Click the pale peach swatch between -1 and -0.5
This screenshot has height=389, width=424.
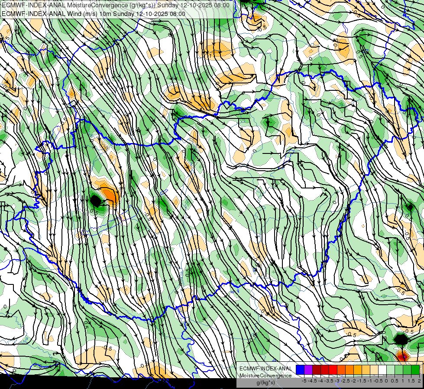tap(374, 370)
